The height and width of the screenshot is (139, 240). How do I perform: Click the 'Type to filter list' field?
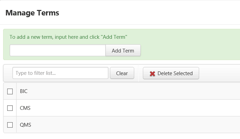pyautogui.click(x=60, y=73)
